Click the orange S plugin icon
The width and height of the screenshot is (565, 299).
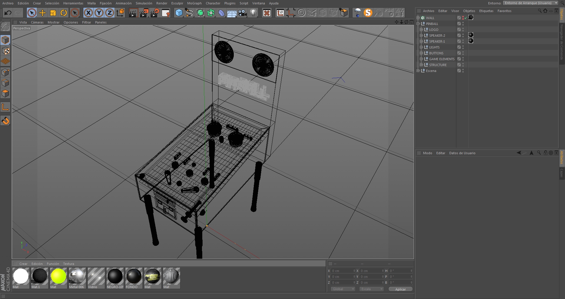pos(368,13)
